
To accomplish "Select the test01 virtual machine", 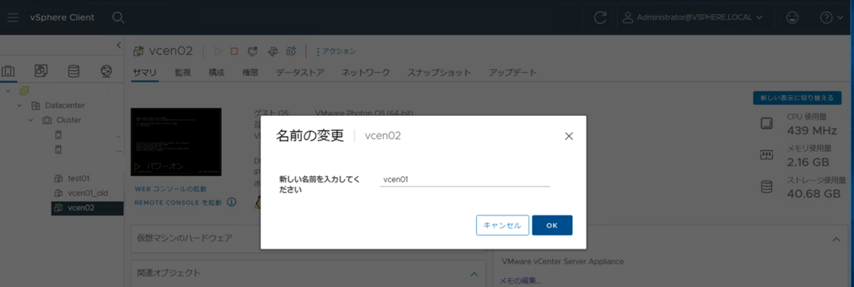I will click(78, 178).
